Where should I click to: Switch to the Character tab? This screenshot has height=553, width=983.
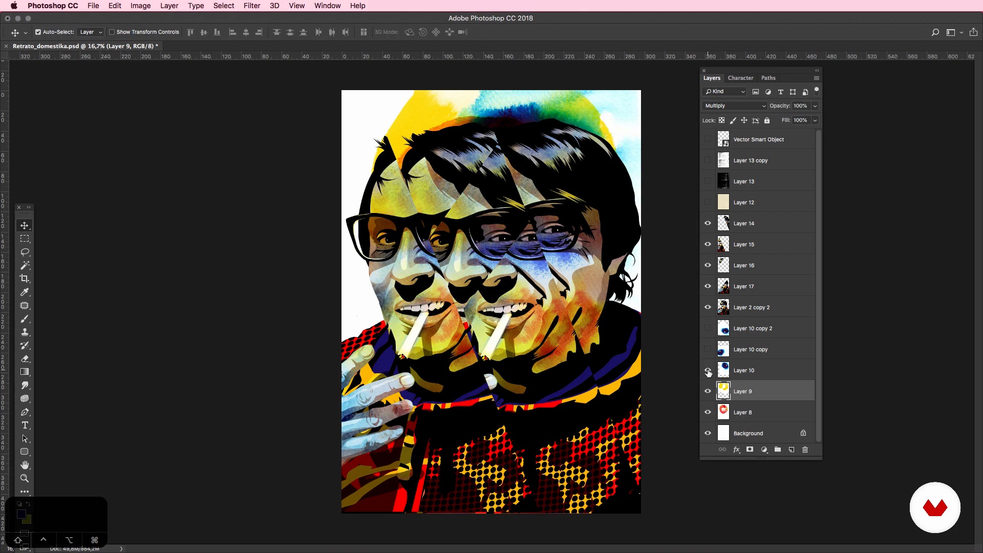pyautogui.click(x=740, y=78)
